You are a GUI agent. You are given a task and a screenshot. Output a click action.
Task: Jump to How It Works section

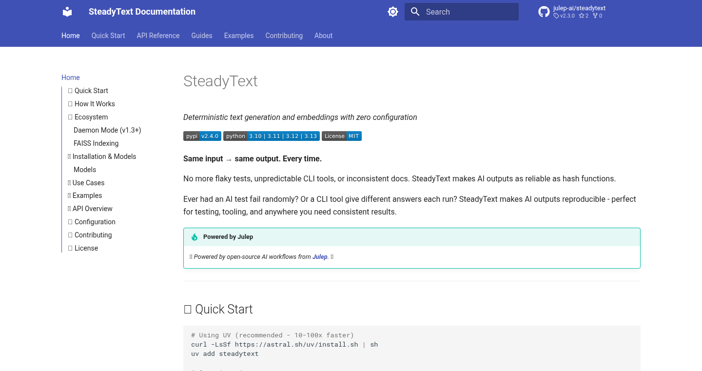pyautogui.click(x=92, y=104)
